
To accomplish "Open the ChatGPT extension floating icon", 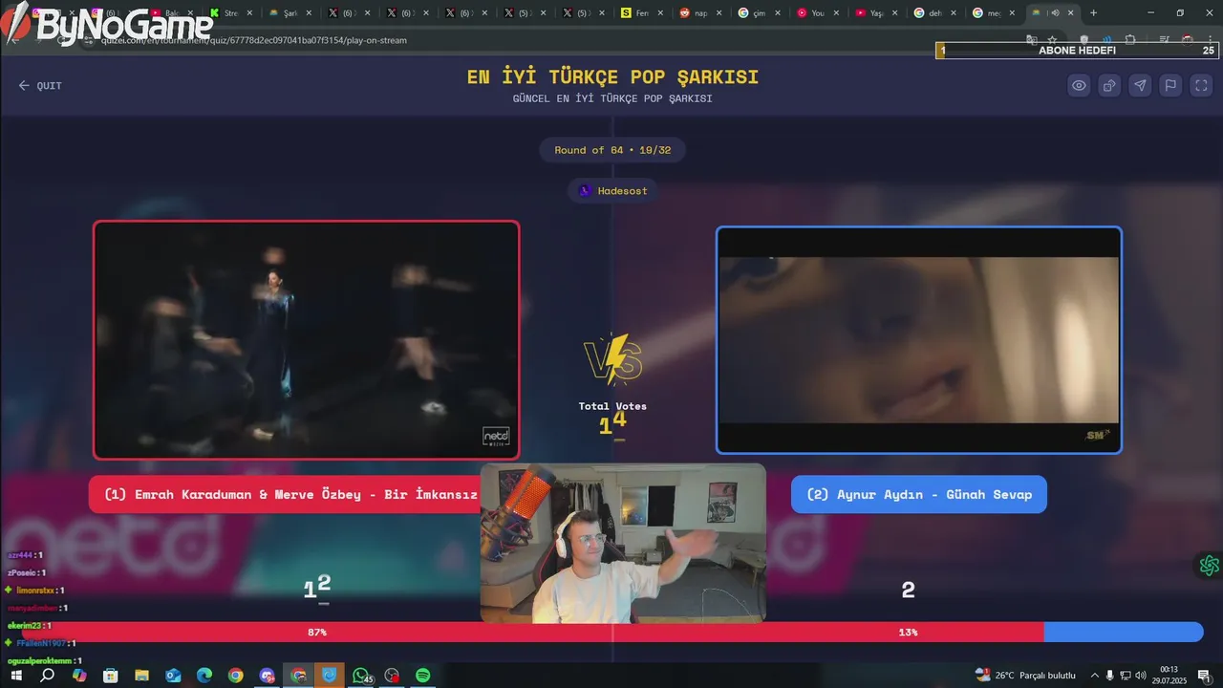I will (x=1210, y=566).
